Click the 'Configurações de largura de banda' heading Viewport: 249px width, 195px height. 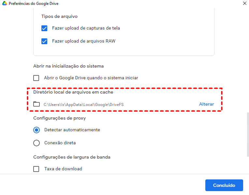click(x=72, y=157)
